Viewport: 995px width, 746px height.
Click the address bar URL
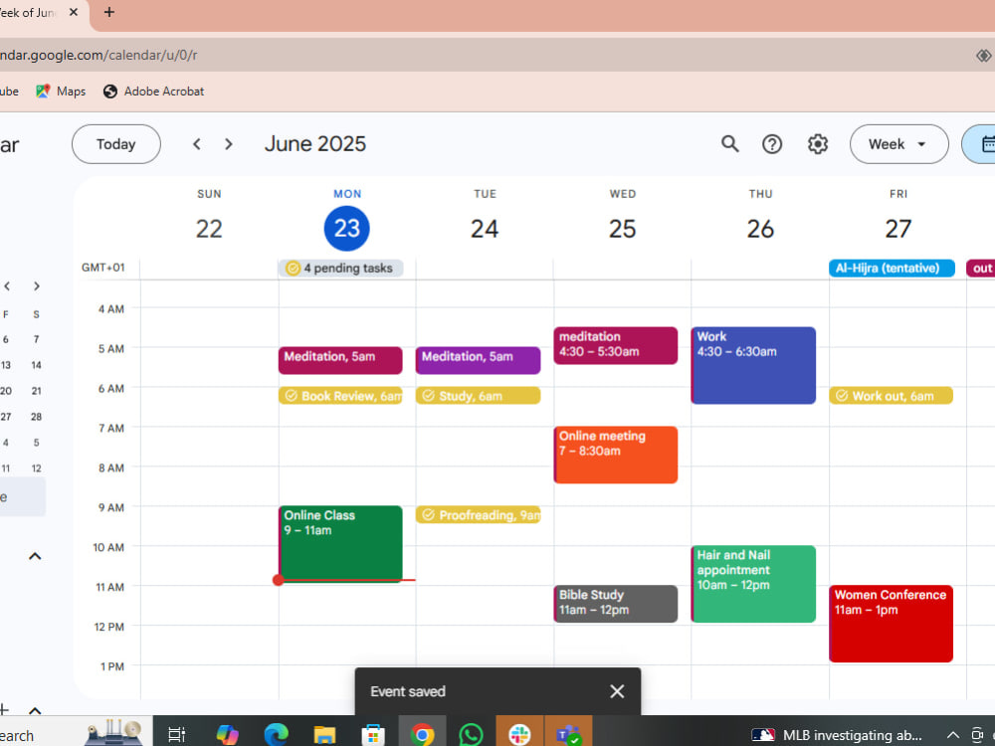click(x=99, y=55)
